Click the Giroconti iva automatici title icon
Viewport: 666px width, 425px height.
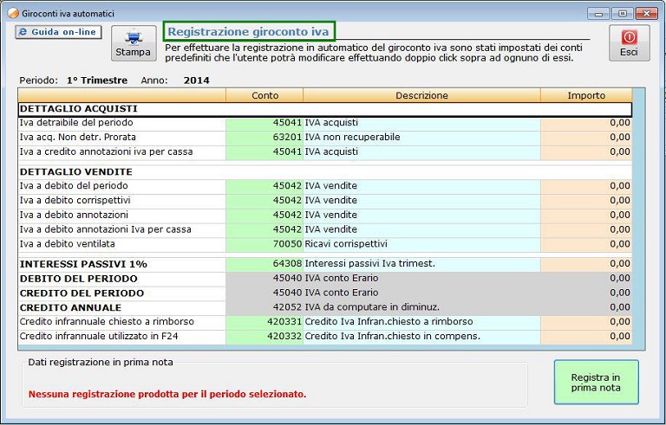[x=13, y=13]
